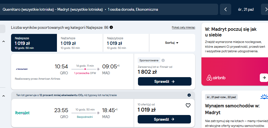Collapse the second sidebar filter chevron
Screen dimensions: 268x128
tap(4, 96)
